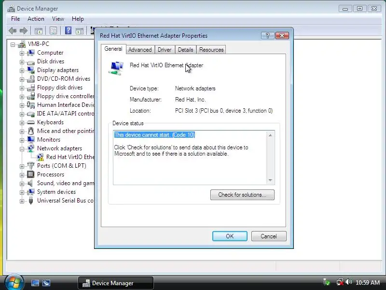Viewport: 386px width, 290px height.
Task: Click the Human Interface Devices icon
Action: [x=31, y=105]
